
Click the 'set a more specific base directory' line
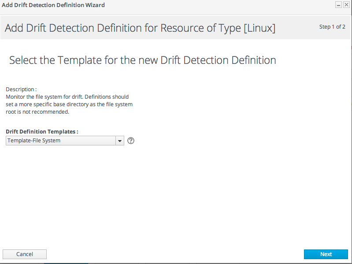pyautogui.click(x=69, y=104)
